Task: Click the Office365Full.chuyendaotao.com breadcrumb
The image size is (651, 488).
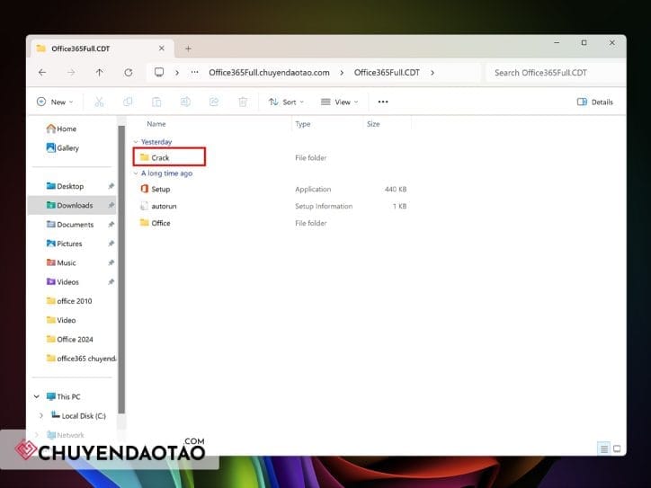Action: pos(269,73)
